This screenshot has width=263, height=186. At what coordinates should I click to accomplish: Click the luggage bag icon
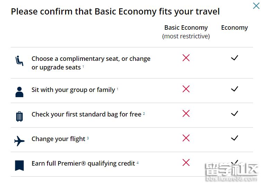click(19, 116)
